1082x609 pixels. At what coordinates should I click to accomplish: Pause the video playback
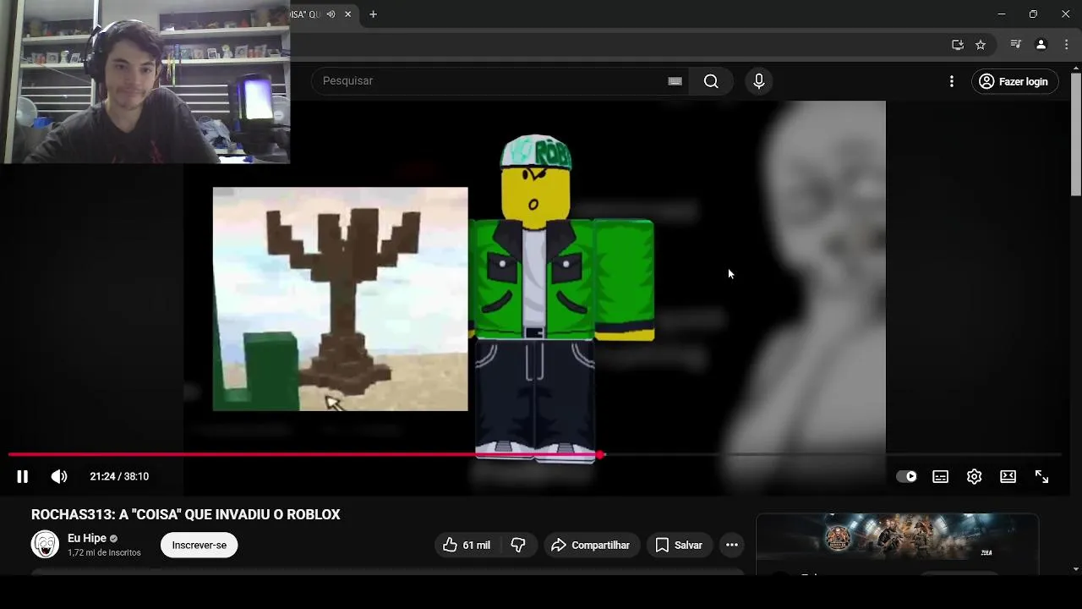tap(22, 476)
